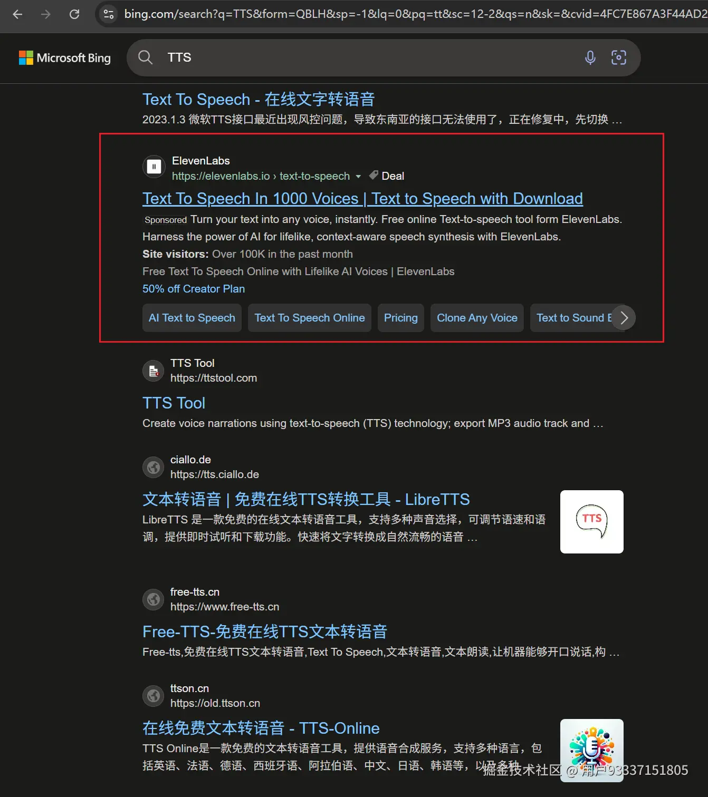Open Text To Speech In 1000 Voices link
708x797 pixels.
362,199
